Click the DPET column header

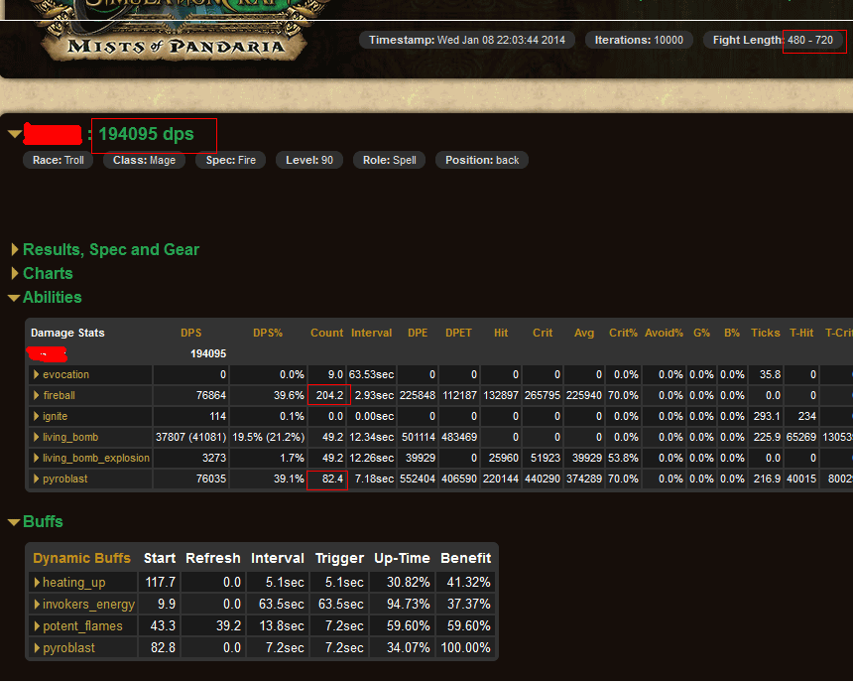pyautogui.click(x=458, y=333)
